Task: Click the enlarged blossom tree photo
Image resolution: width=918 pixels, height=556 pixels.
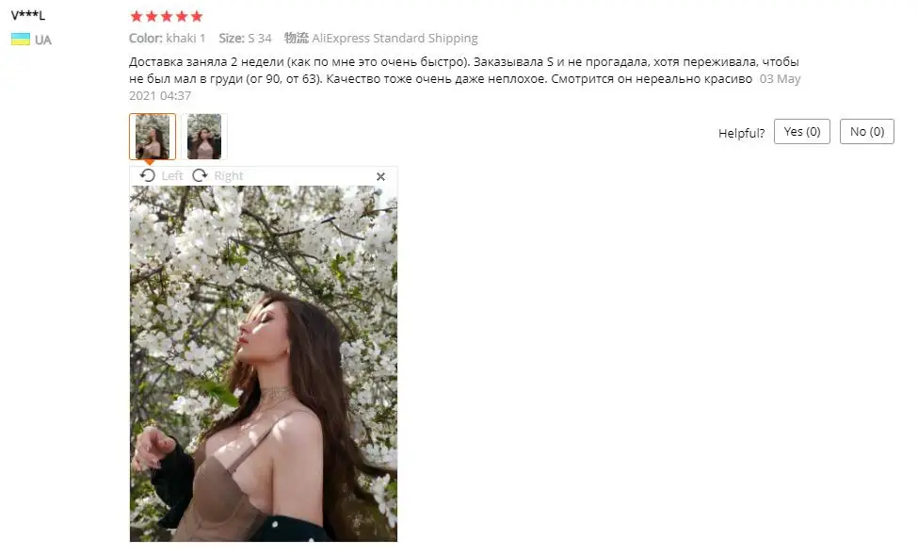Action: (264, 363)
